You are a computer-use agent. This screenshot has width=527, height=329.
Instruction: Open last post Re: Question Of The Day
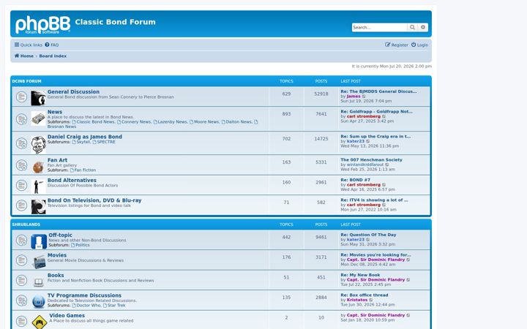click(x=368, y=235)
